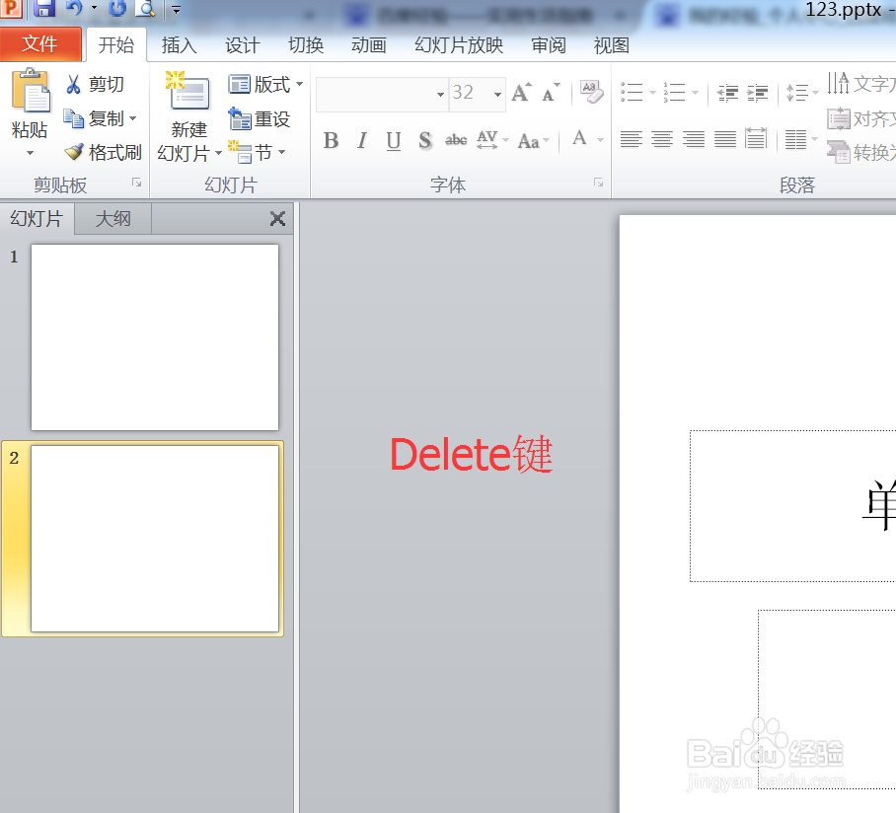Expand 新建幻灯片 dropdown arrow

click(x=218, y=153)
